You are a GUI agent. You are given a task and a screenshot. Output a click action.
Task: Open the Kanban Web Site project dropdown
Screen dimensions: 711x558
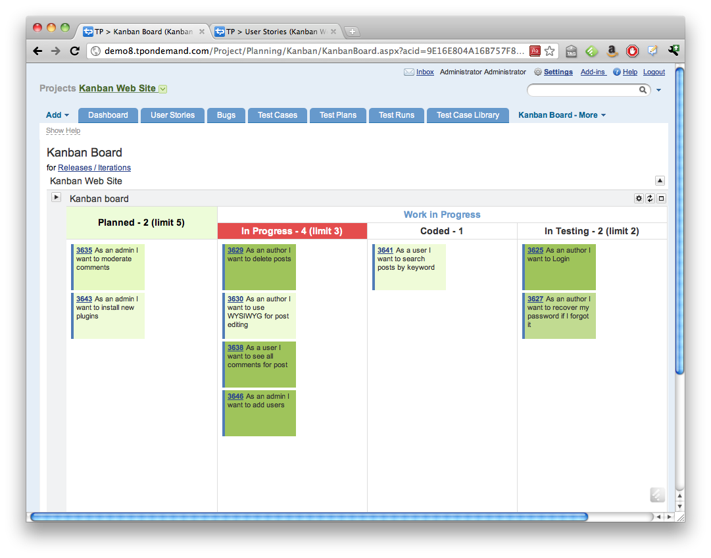[163, 89]
